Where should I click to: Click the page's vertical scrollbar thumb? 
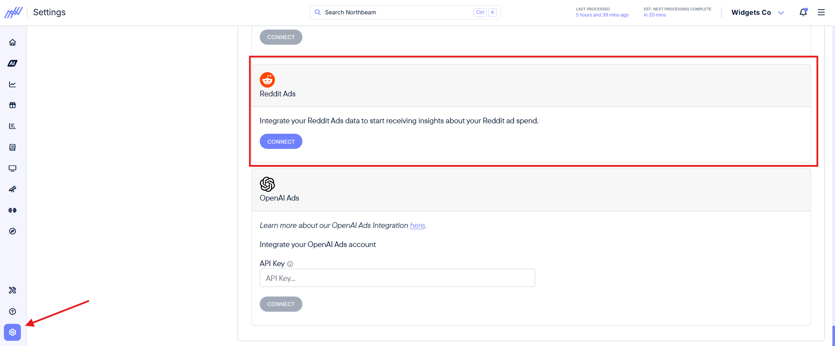tap(833, 335)
